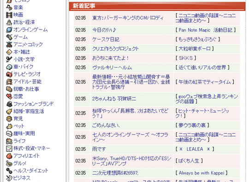249x182 pixels.
Task: Open the article 今日のリハ♪
Action: [104, 30]
